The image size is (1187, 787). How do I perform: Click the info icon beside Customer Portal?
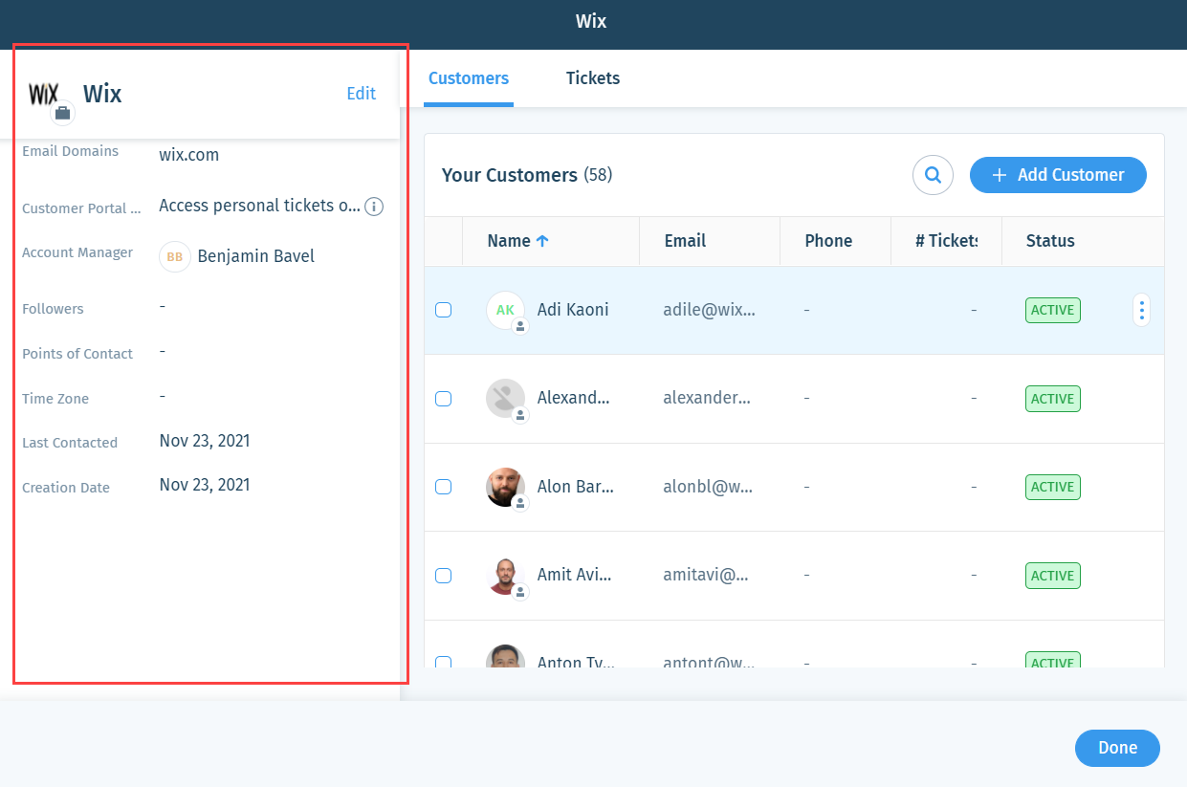click(x=375, y=207)
